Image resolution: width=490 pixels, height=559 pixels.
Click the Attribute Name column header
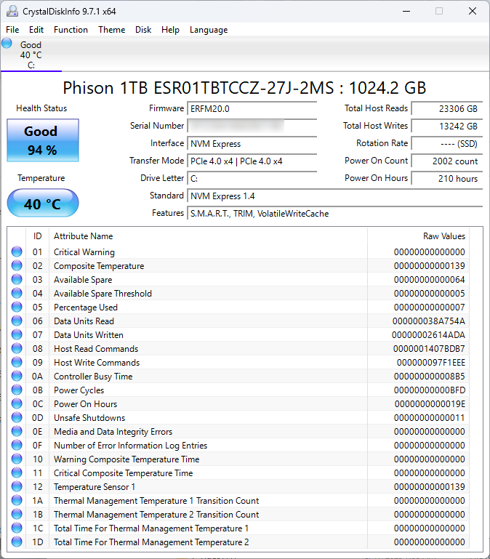[208, 236]
